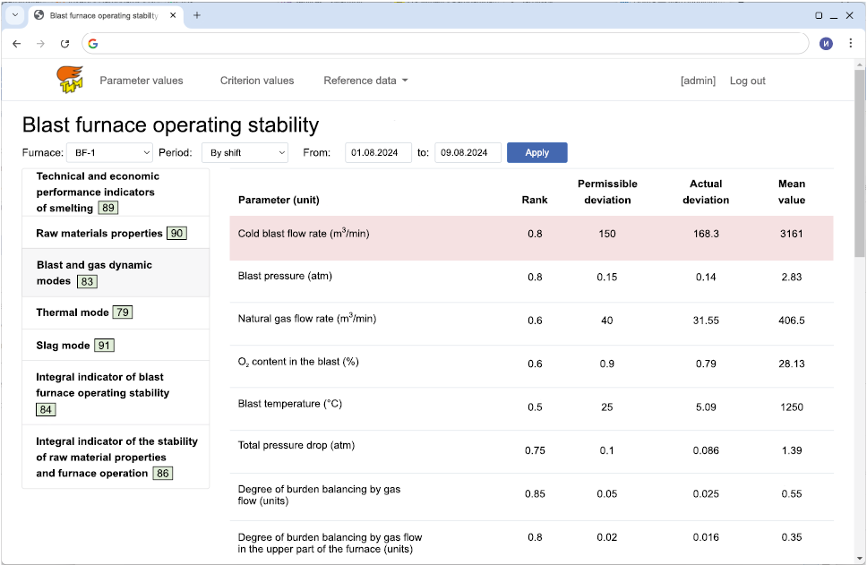Click the 'to' date field 09.08.2024
The height and width of the screenshot is (565, 867).
click(x=468, y=152)
